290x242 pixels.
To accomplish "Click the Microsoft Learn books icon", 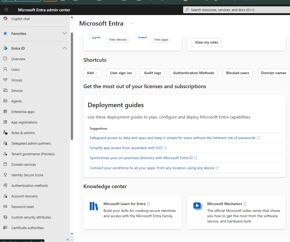I will coord(94,206).
